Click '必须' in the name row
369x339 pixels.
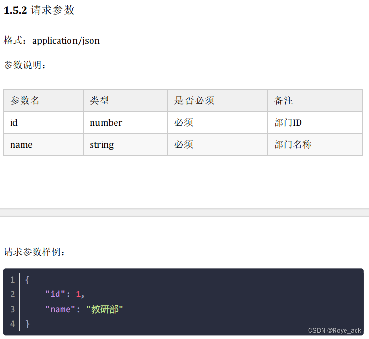tap(218, 145)
